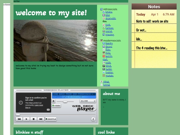This screenshot has height=135, width=180.
Task: Open the twitter link
Action: tap(109, 72)
